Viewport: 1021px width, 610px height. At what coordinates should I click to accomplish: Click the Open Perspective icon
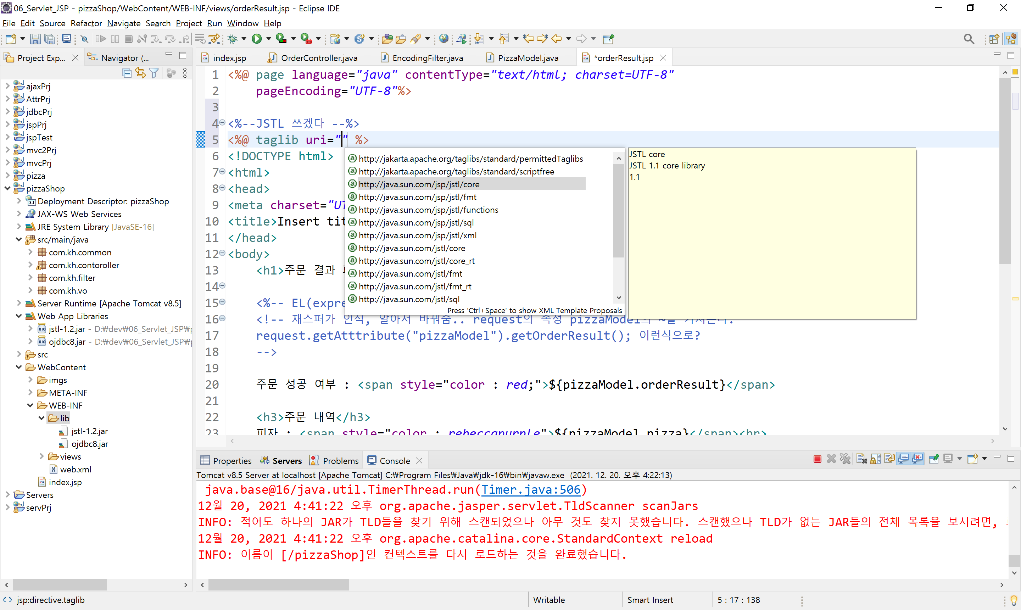(x=994, y=39)
